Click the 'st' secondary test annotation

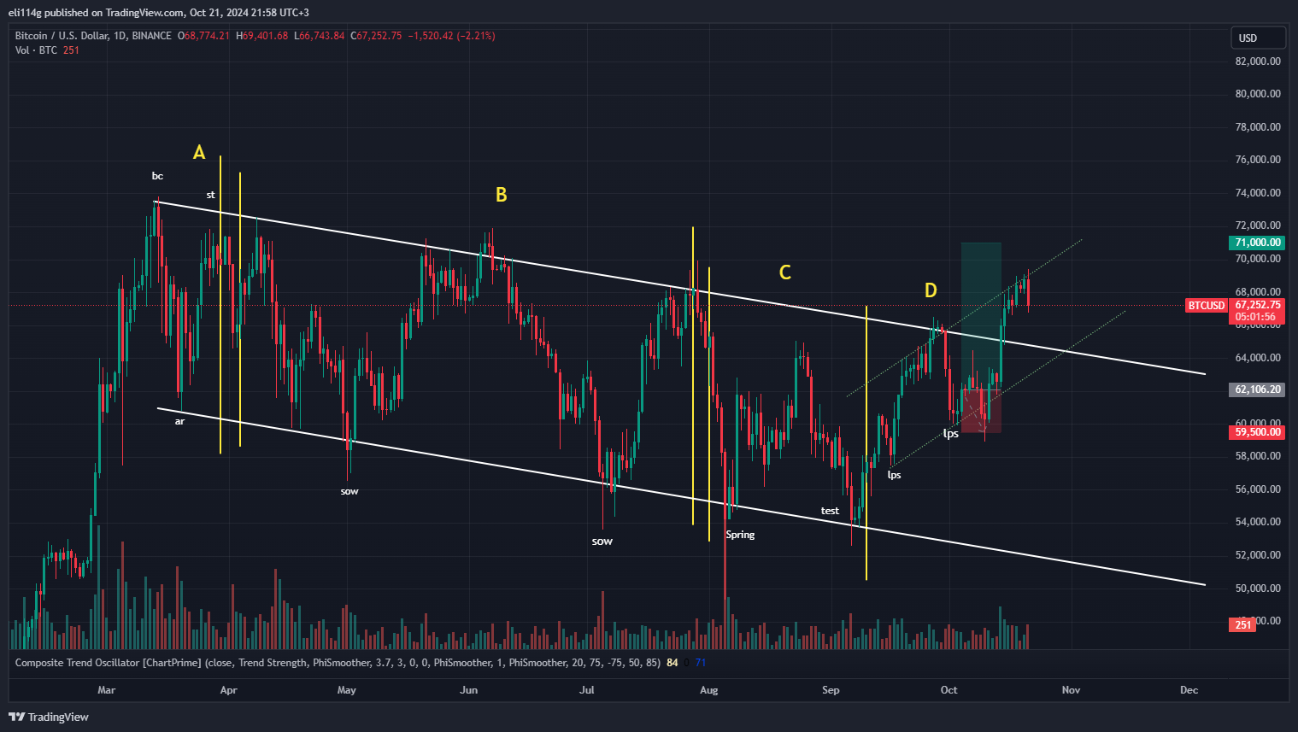coord(210,195)
